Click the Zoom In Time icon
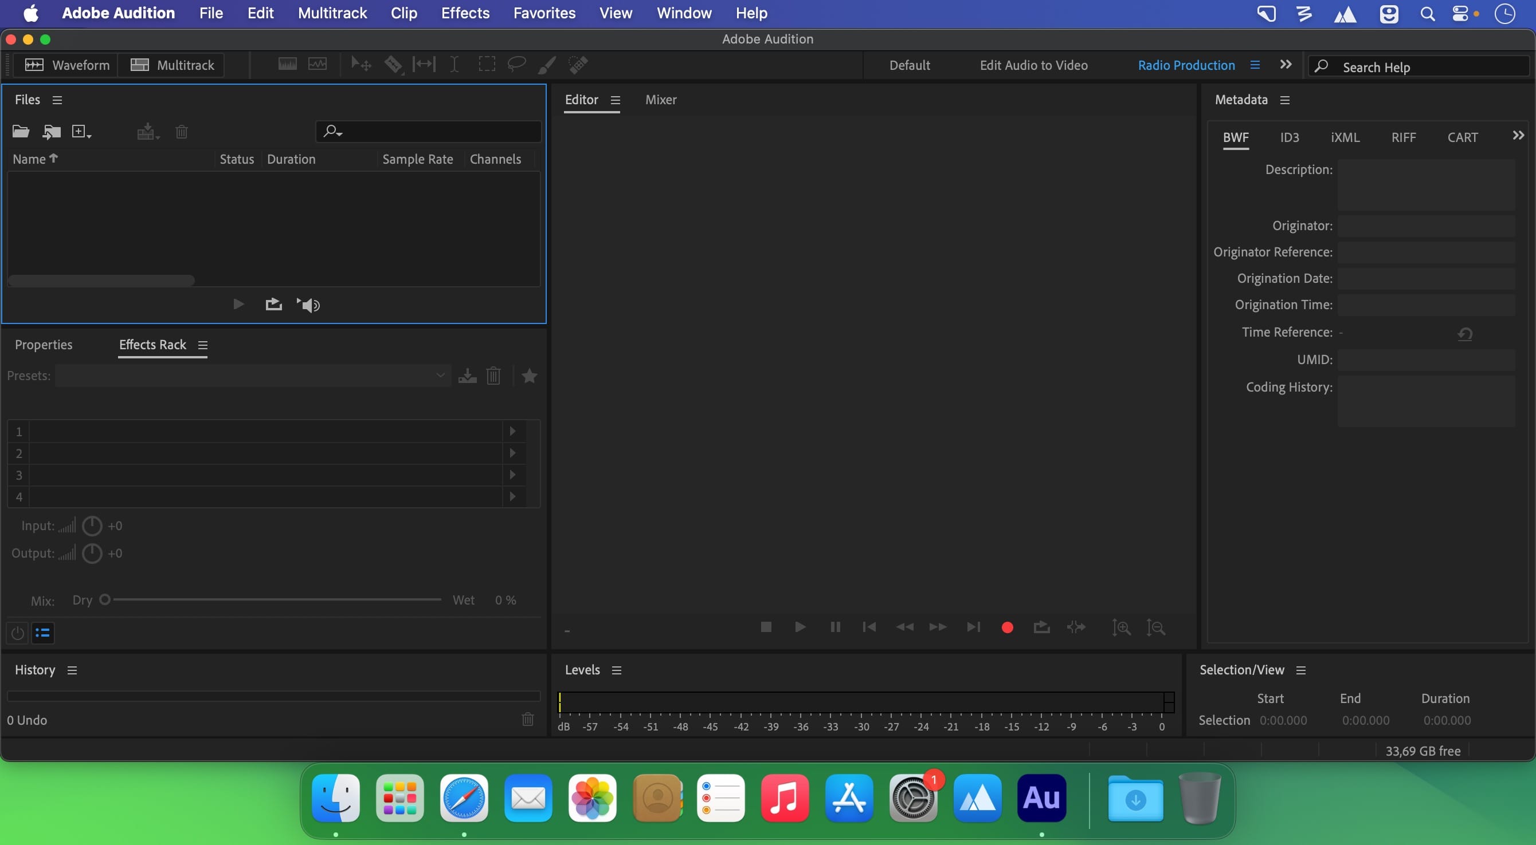Image resolution: width=1536 pixels, height=845 pixels. click(1121, 627)
